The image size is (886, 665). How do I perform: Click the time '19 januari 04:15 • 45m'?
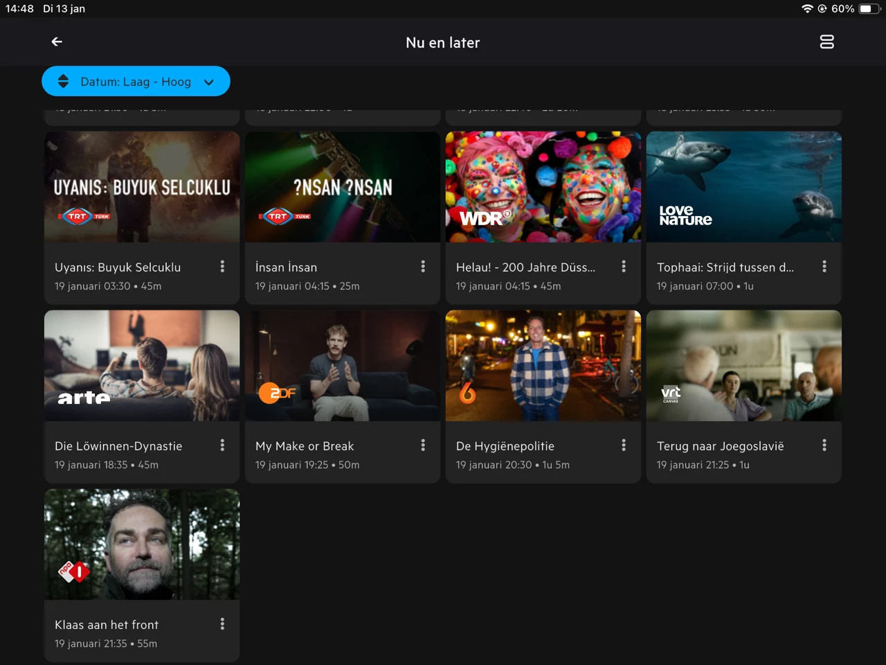tap(509, 286)
